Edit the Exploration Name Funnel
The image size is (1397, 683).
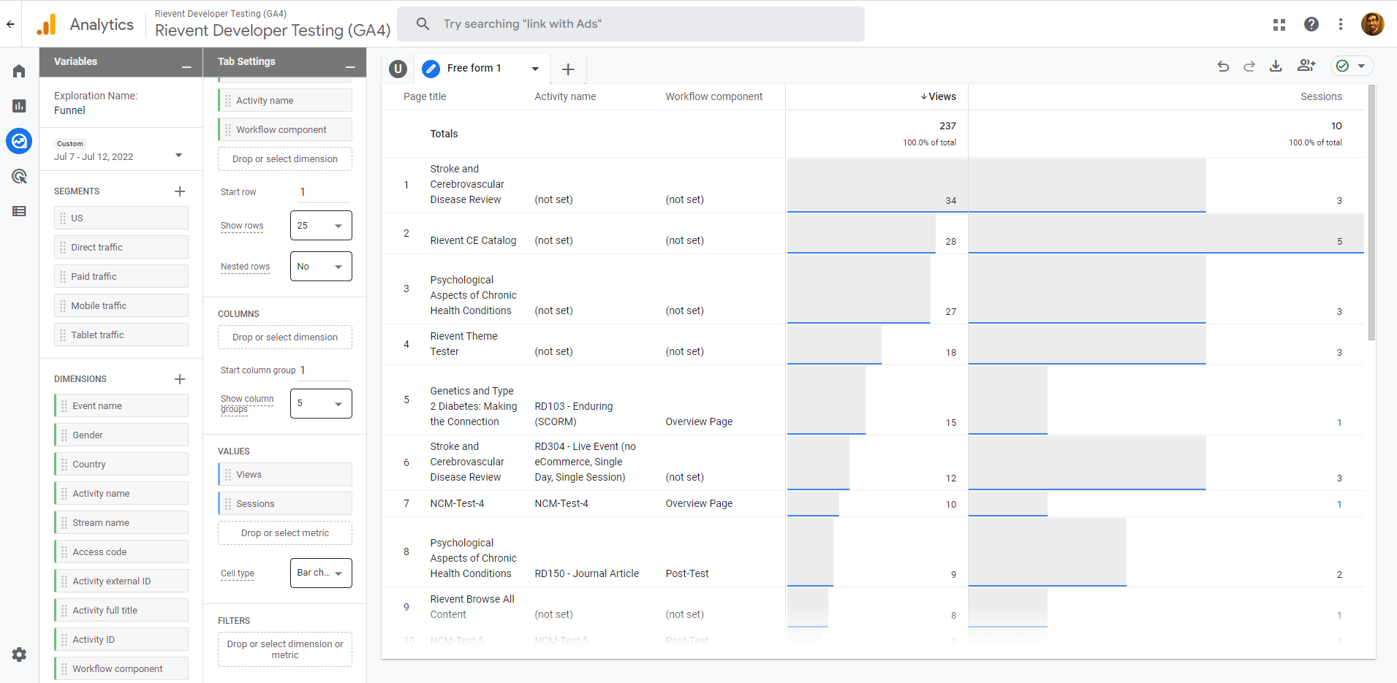(x=69, y=110)
